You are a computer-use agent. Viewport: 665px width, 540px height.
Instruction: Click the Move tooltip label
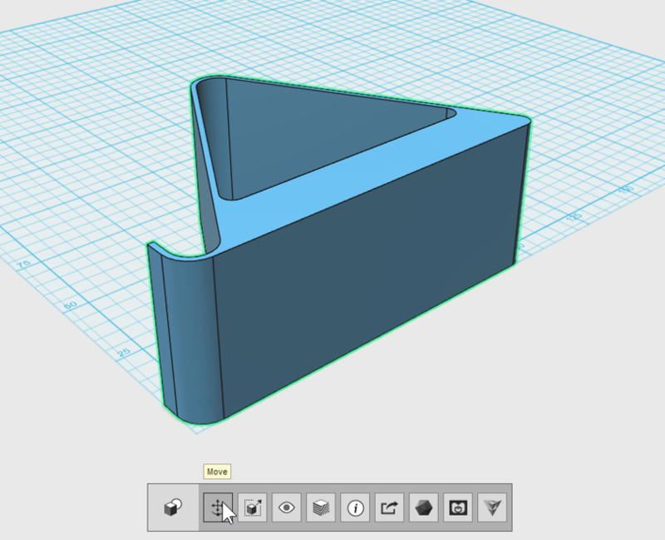coord(216,471)
